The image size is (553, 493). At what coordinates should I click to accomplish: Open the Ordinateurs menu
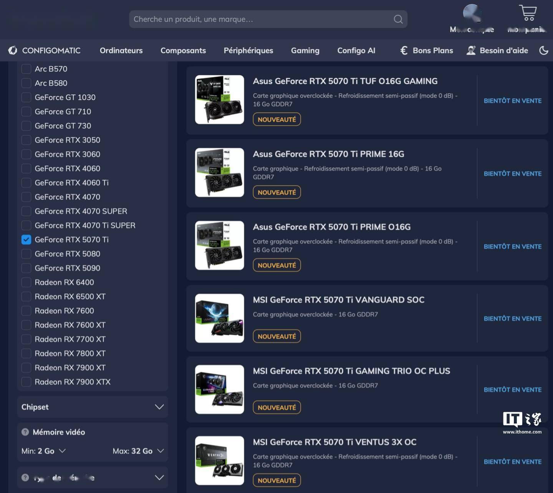coord(121,50)
